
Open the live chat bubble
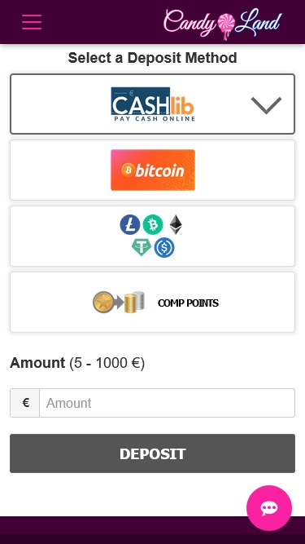click(x=269, y=508)
